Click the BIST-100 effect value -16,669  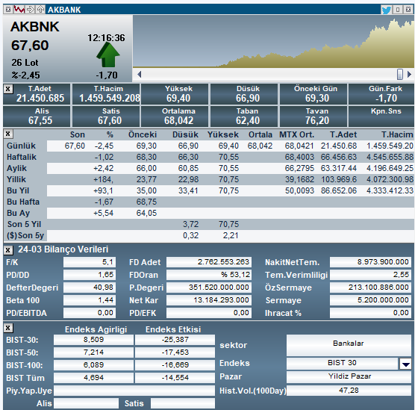tap(175, 365)
